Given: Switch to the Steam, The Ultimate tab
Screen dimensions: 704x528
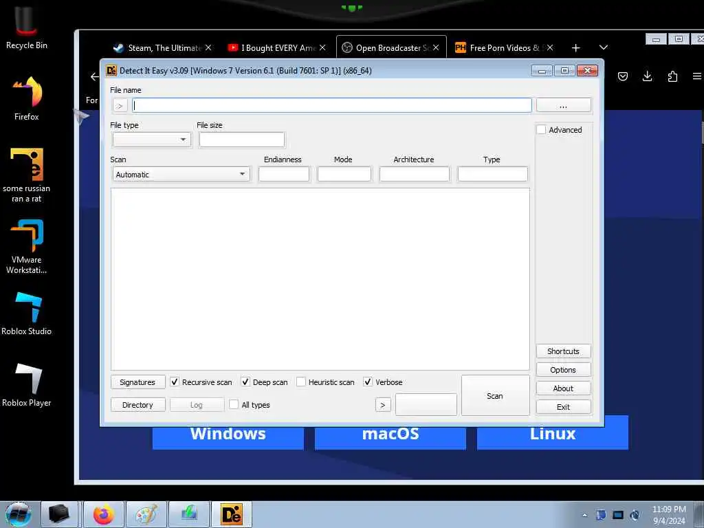Looking at the screenshot, I should click(x=162, y=47).
